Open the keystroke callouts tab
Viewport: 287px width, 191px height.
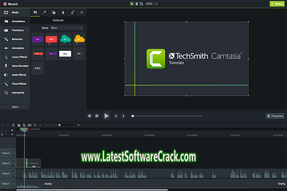[x=82, y=13]
